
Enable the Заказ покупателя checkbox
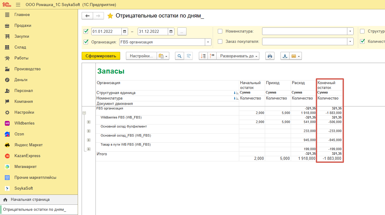click(220, 42)
